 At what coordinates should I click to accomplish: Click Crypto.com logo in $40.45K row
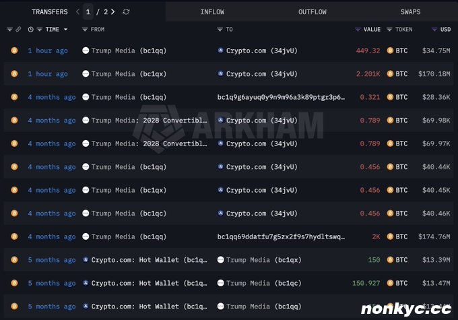point(220,190)
